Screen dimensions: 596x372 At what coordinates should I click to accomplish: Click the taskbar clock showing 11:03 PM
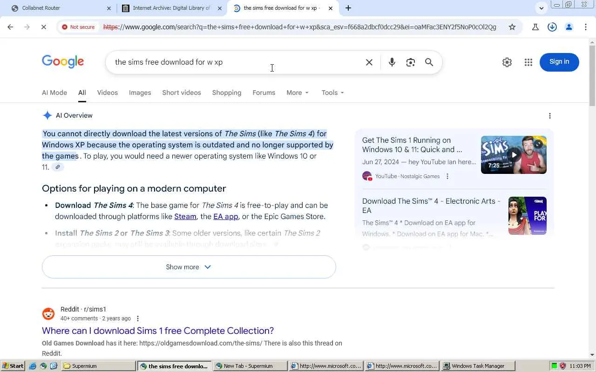pos(580,366)
